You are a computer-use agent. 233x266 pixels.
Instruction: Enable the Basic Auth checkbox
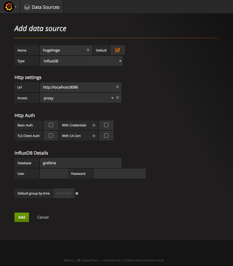coord(51,125)
